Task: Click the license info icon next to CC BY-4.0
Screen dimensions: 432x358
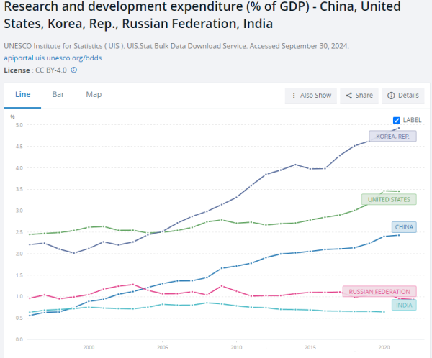Action: 74,70
